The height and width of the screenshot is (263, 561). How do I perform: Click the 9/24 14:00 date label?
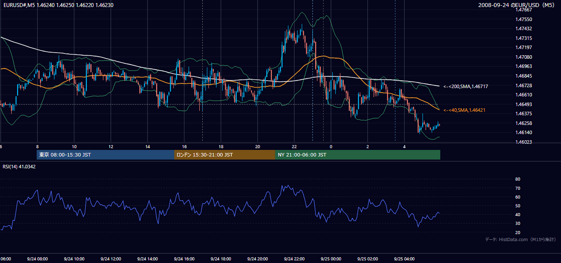[147, 259]
